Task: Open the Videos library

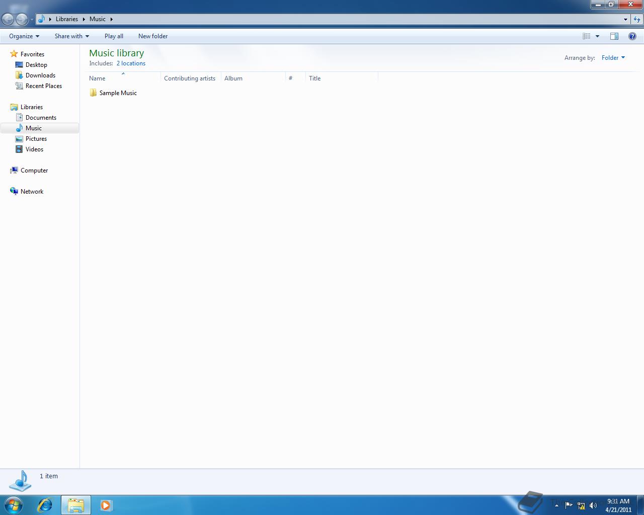Action: click(34, 149)
